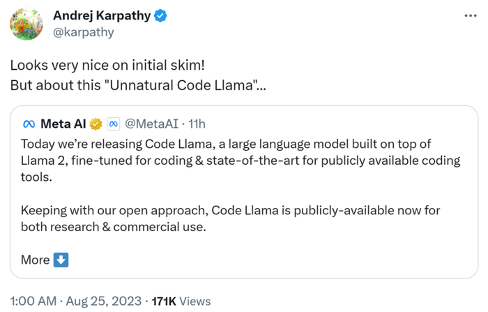Open the quoted tweet's 11h timestamp
The image size is (488, 312).
pos(198,124)
